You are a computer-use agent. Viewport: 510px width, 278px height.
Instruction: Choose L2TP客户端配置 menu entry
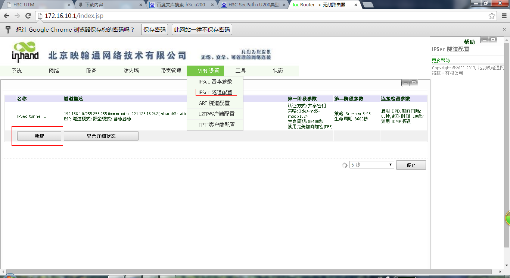click(x=217, y=114)
